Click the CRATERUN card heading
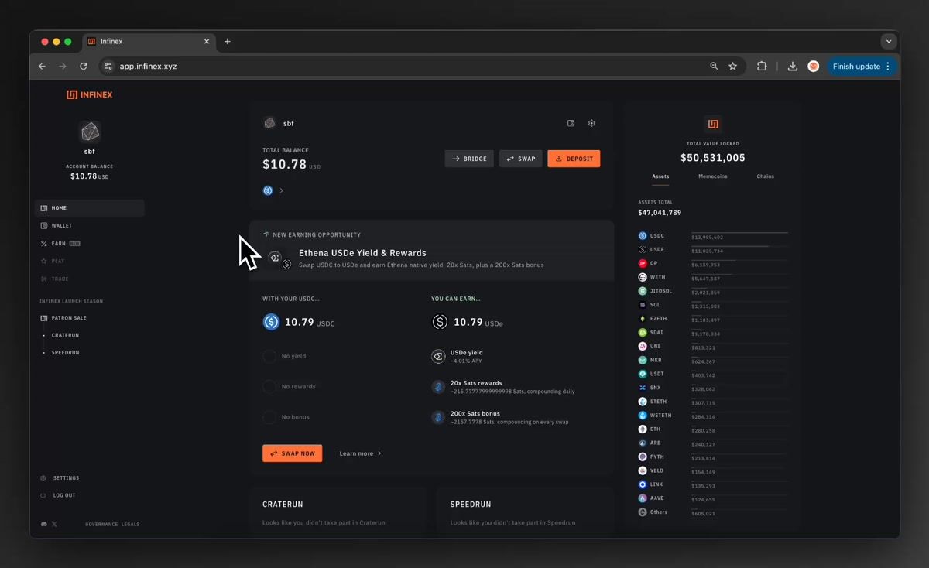The image size is (929, 568). coord(283,505)
